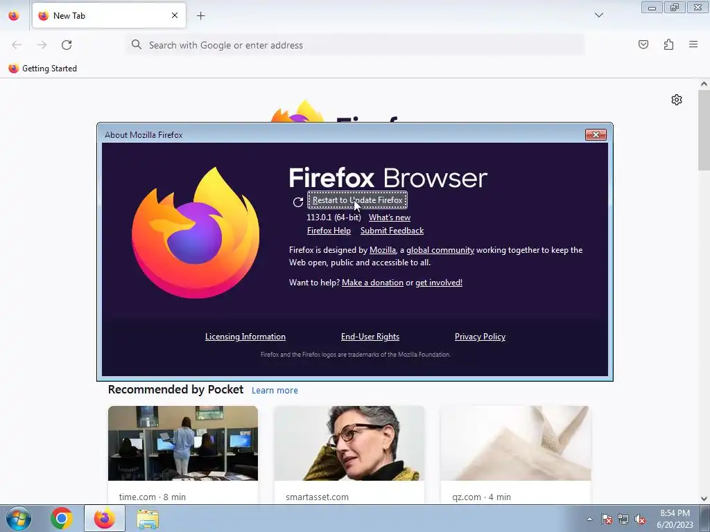Image resolution: width=710 pixels, height=532 pixels.
Task: Click the Recommended by Pocket heading
Action: (175, 389)
